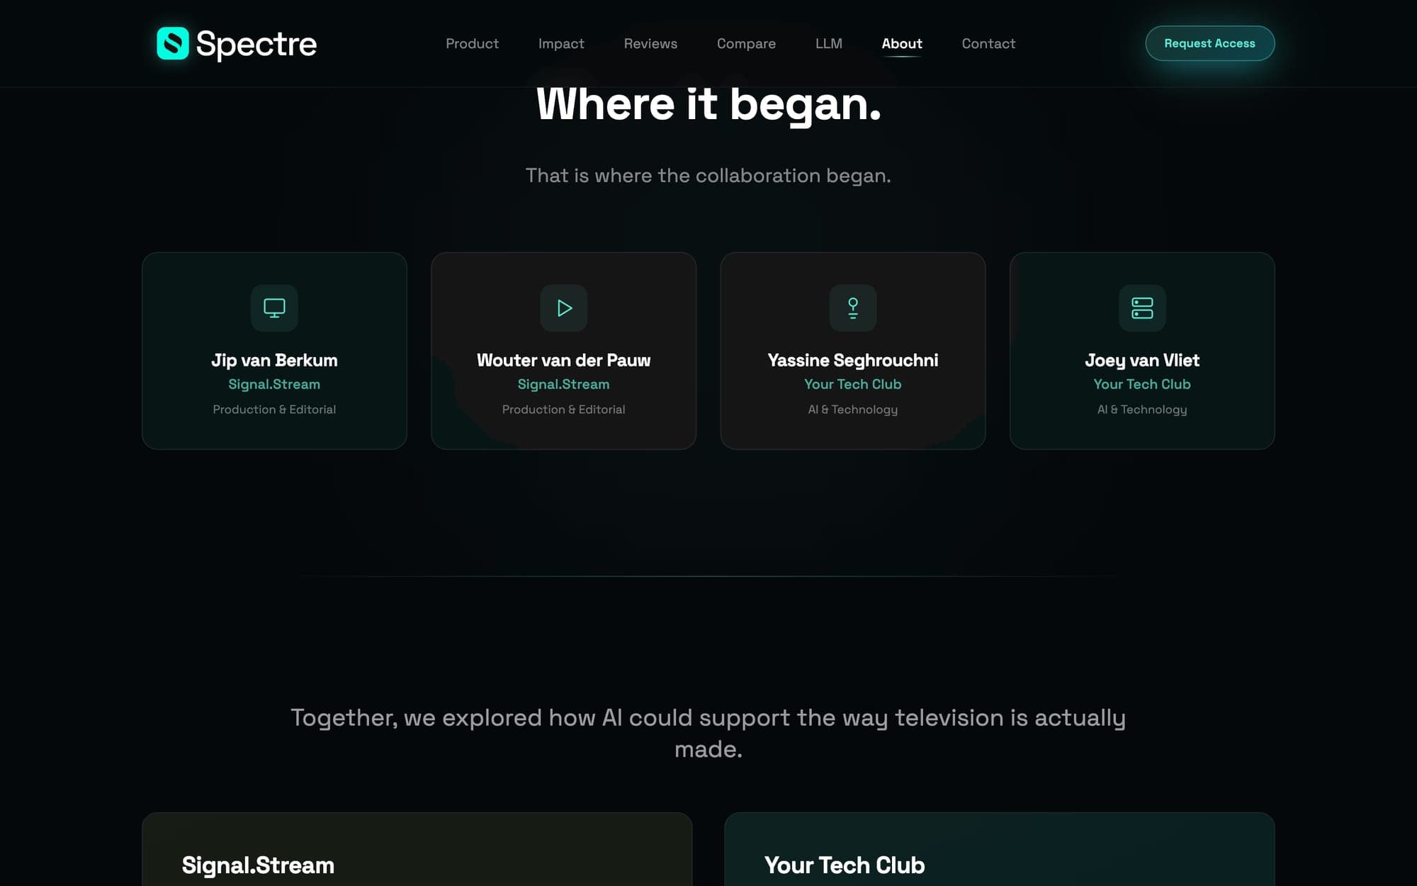This screenshot has width=1417, height=886.
Task: Click AI & Technology under Joey van Vliet
Action: (1142, 410)
